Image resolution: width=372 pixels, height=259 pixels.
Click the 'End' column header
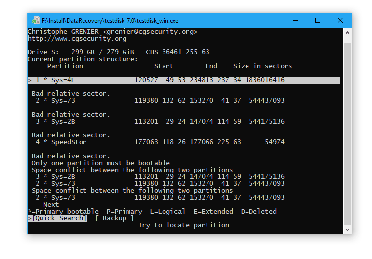pyautogui.click(x=211, y=66)
